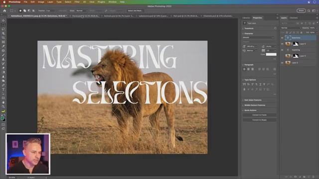Open the Photoshop menu
Image resolution: width=319 pixels, height=179 pixels.
point(14,2)
